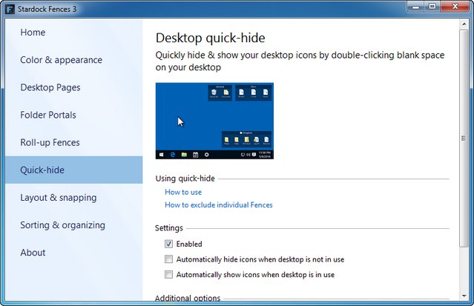Go to Color & appearance settings

(61, 60)
